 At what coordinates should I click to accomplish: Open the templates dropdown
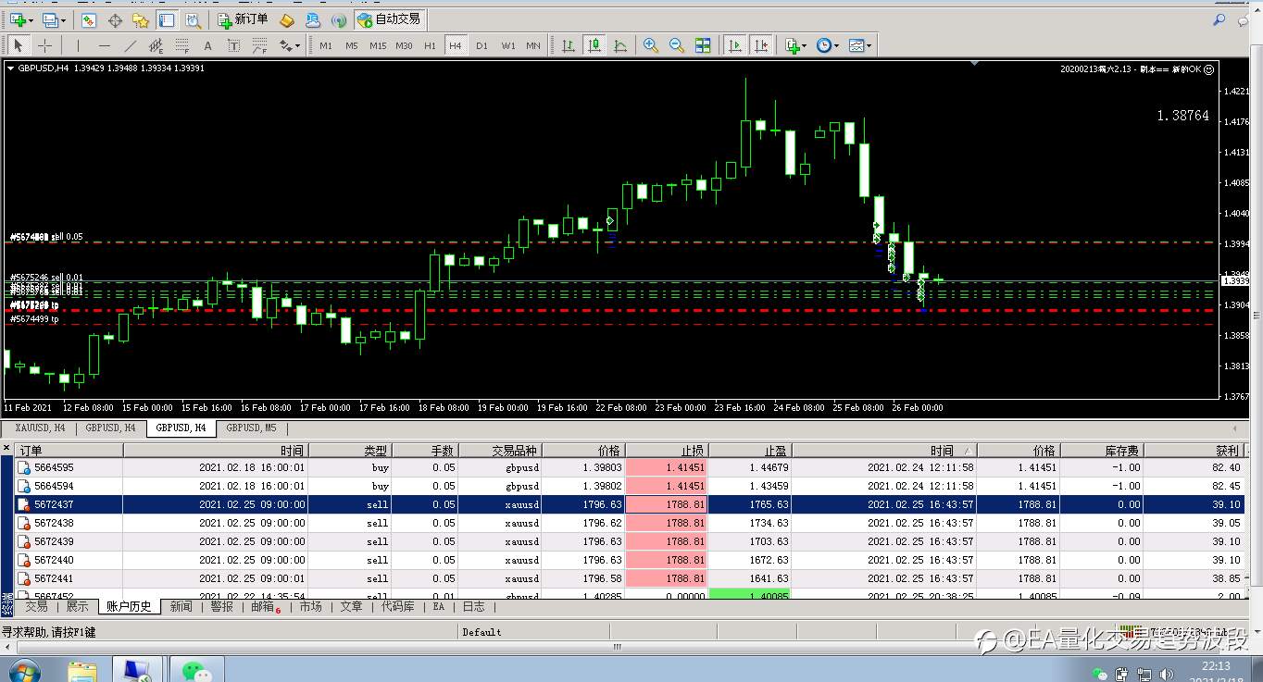tap(858, 45)
